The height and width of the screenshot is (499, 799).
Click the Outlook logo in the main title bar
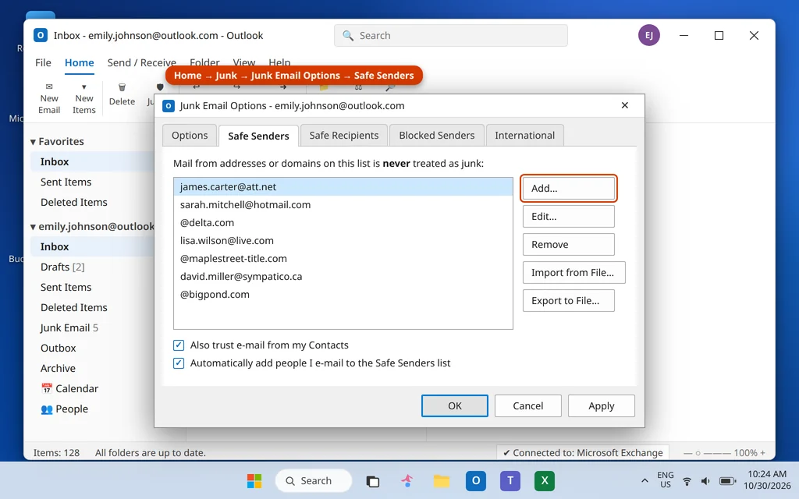(41, 35)
